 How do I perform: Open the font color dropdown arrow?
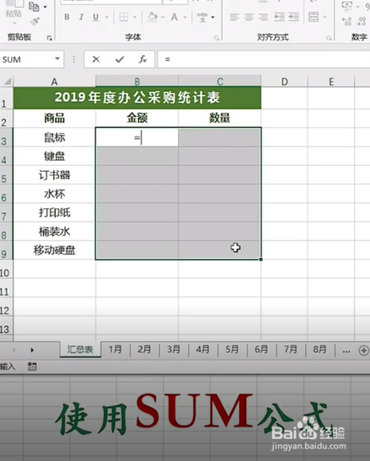[x=185, y=18]
